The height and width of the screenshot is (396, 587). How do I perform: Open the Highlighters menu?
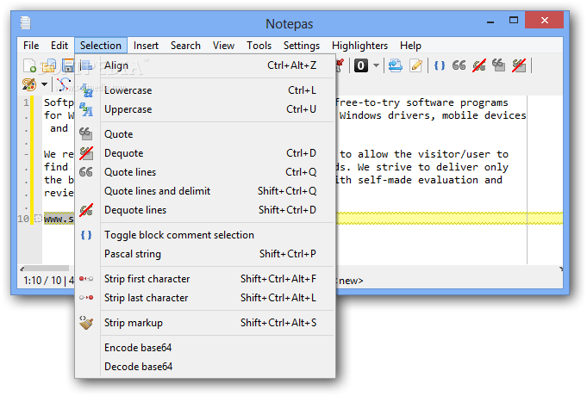coord(359,46)
